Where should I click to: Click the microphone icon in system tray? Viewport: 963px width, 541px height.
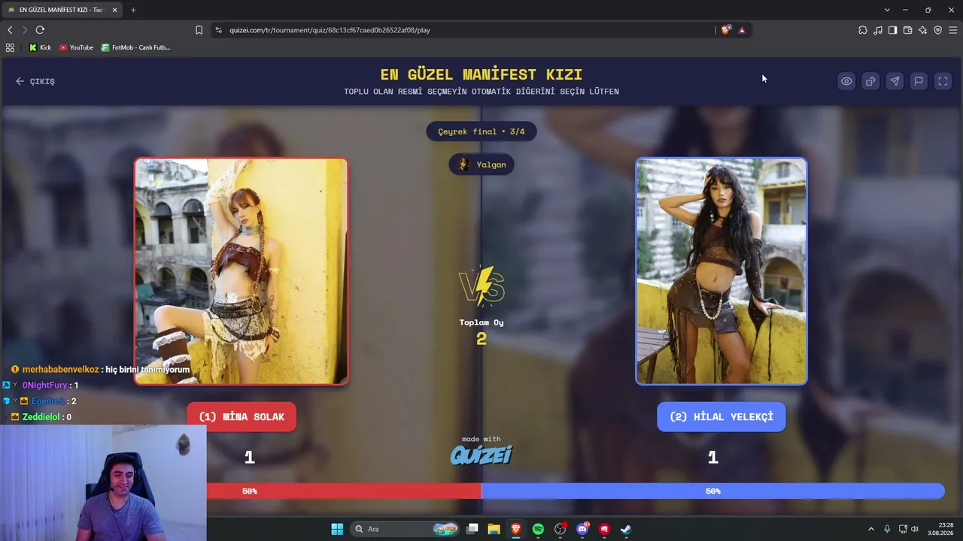click(887, 529)
